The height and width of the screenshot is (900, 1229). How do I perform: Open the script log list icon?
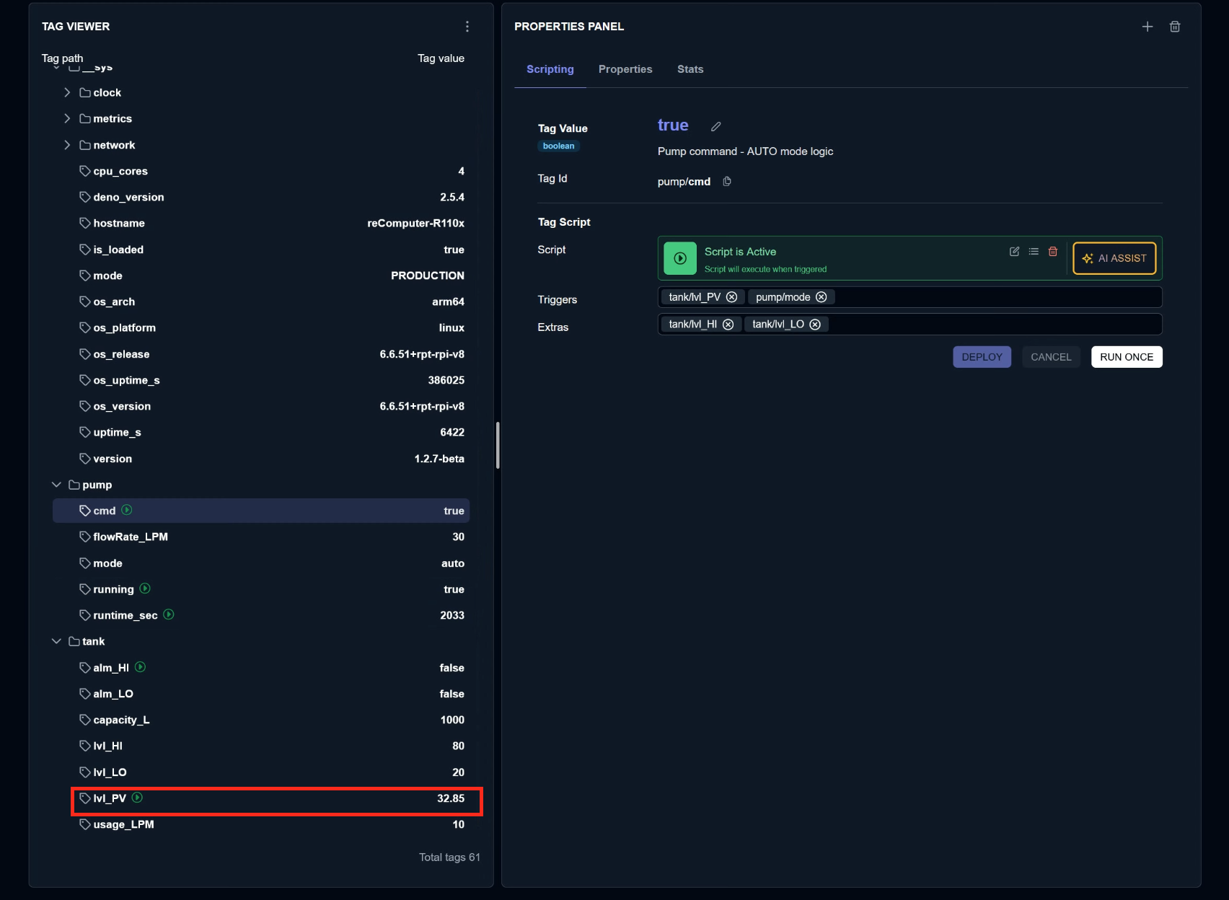point(1034,252)
